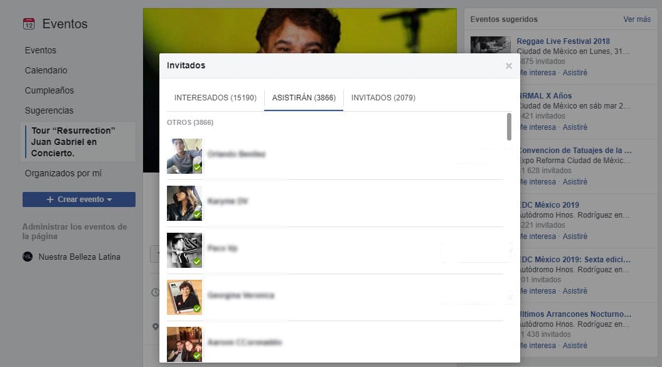Screen dimensions: 662x367
Task: Open the second attendee's profile photo
Action: coord(184,203)
